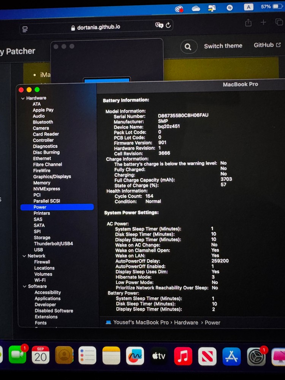
Task: Click Hardware in the path bar
Action: [186, 323]
